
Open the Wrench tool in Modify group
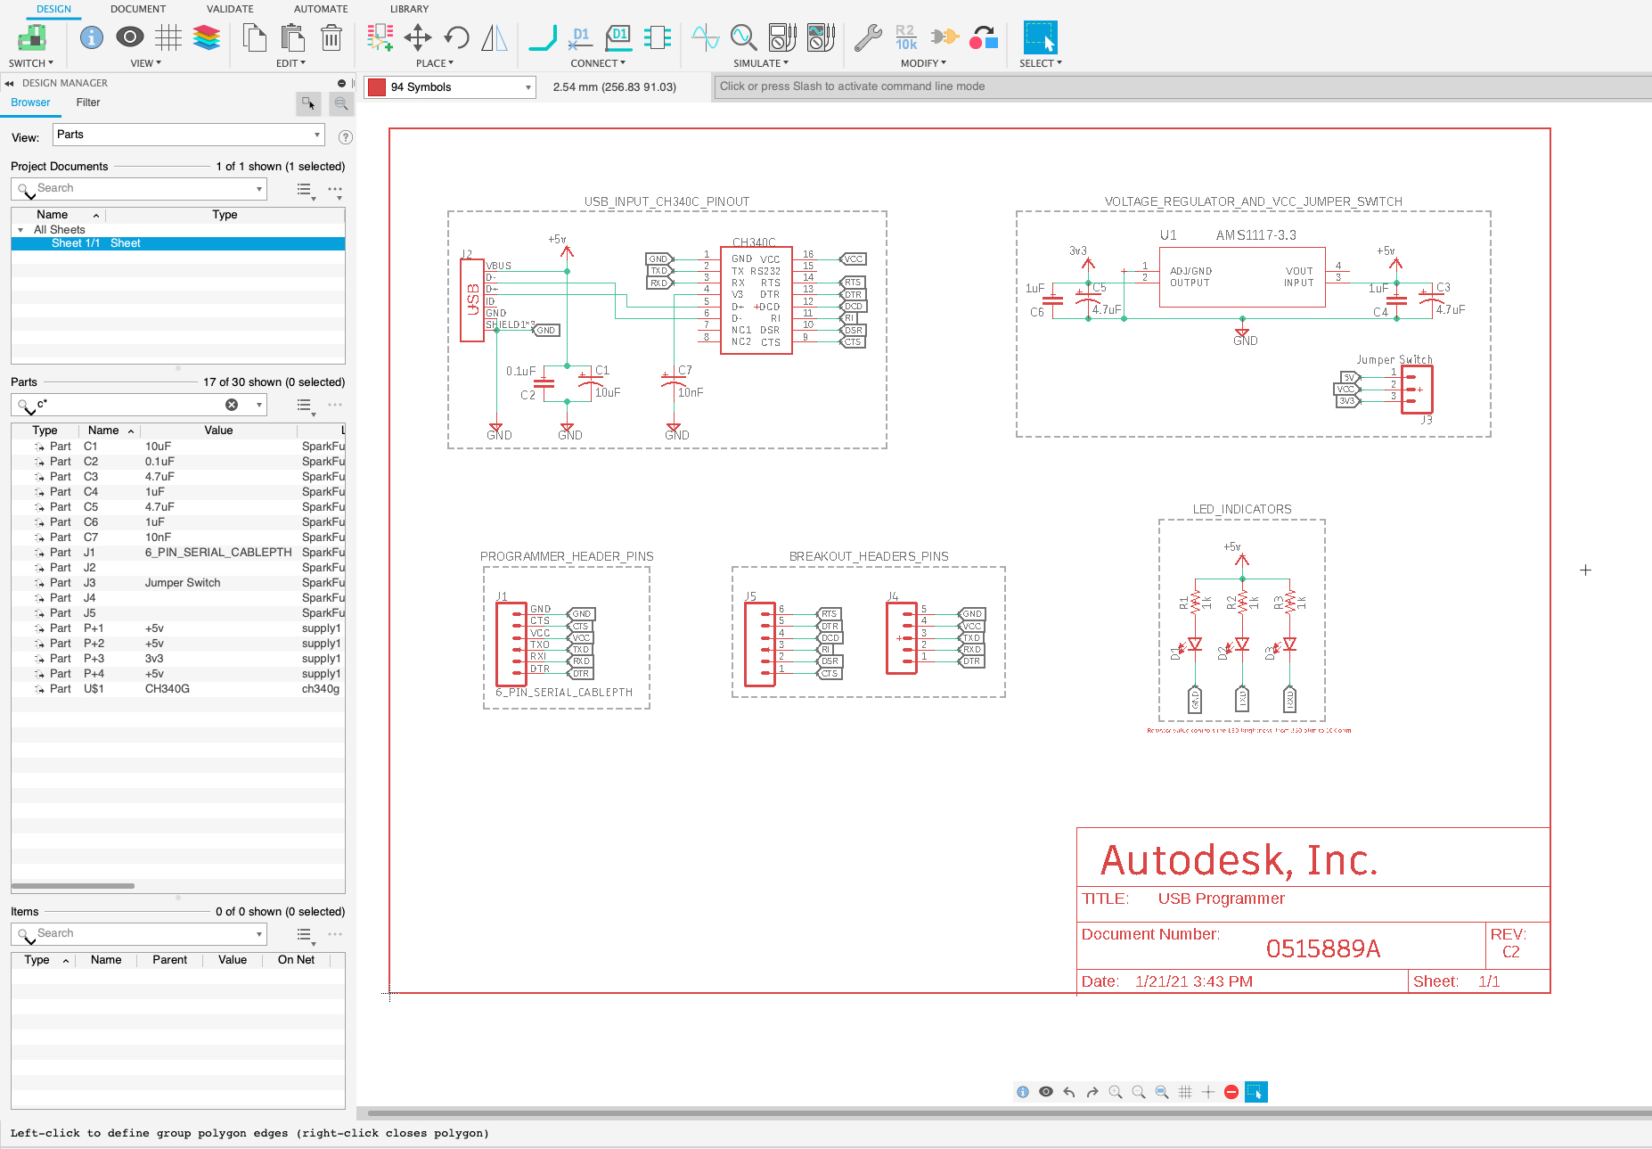(x=867, y=37)
